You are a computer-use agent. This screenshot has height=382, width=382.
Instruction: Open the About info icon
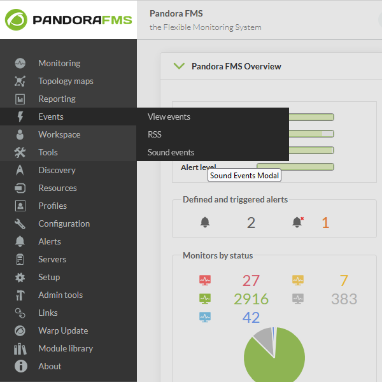click(x=21, y=366)
